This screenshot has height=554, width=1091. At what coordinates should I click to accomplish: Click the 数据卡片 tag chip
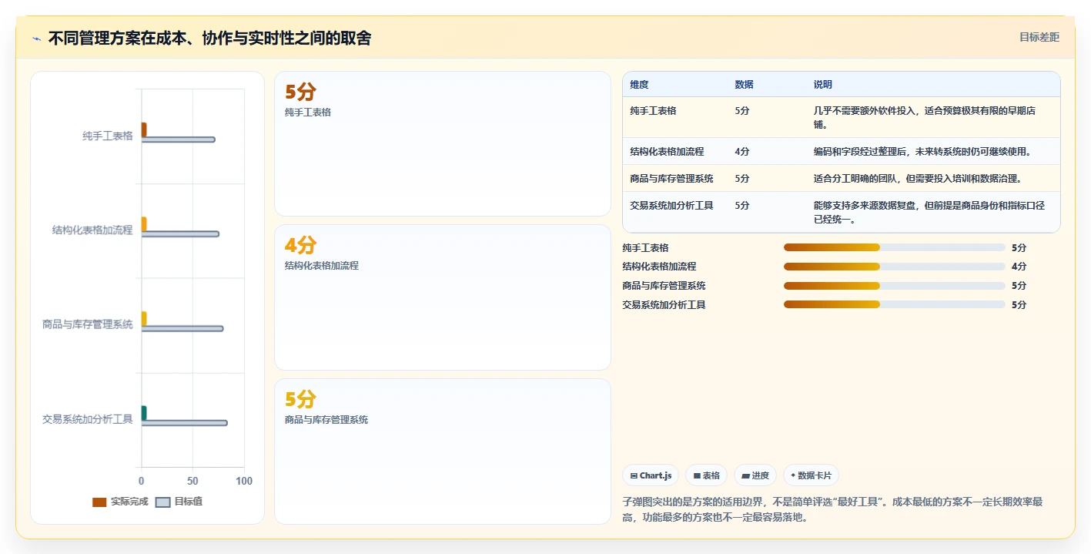[811, 475]
